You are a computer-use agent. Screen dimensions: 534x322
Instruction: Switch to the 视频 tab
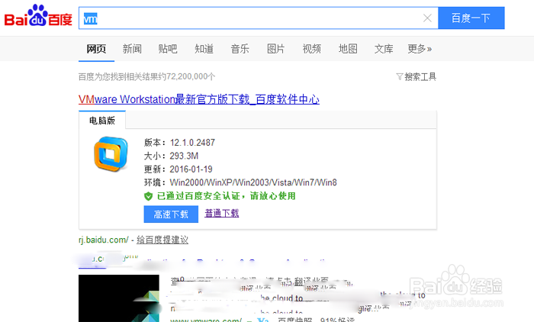pos(311,49)
